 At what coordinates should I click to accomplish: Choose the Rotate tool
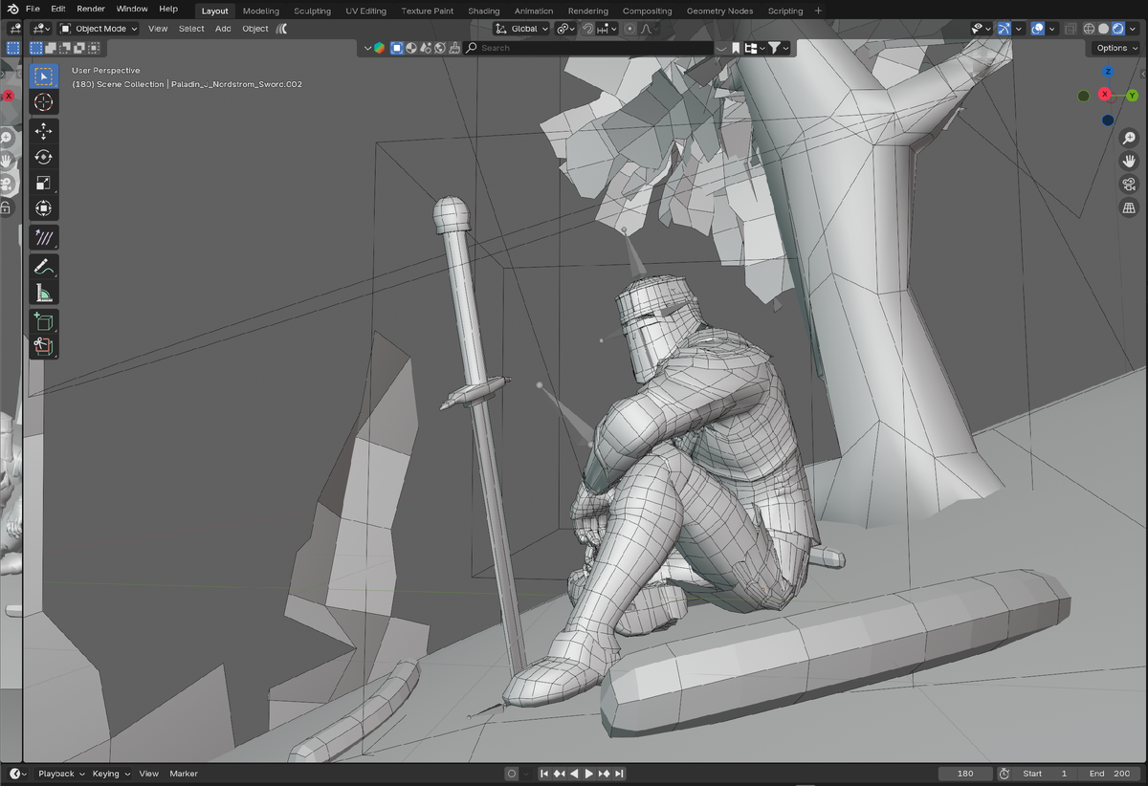coord(43,157)
